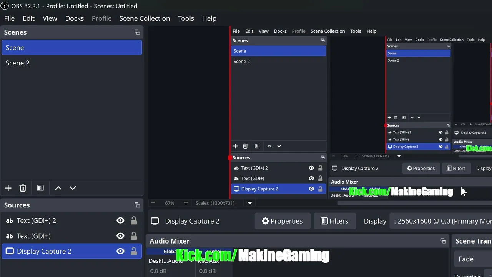Viewport: 492px width, 277px height.
Task: Open the Edit menu
Action: [x=28, y=18]
